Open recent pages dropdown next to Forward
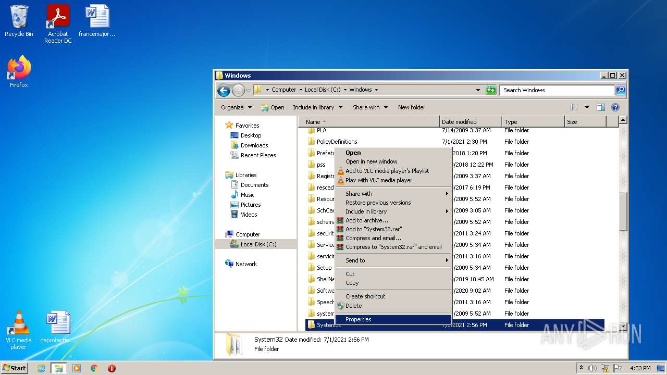Viewport: 667px width, 375px height. coord(249,90)
